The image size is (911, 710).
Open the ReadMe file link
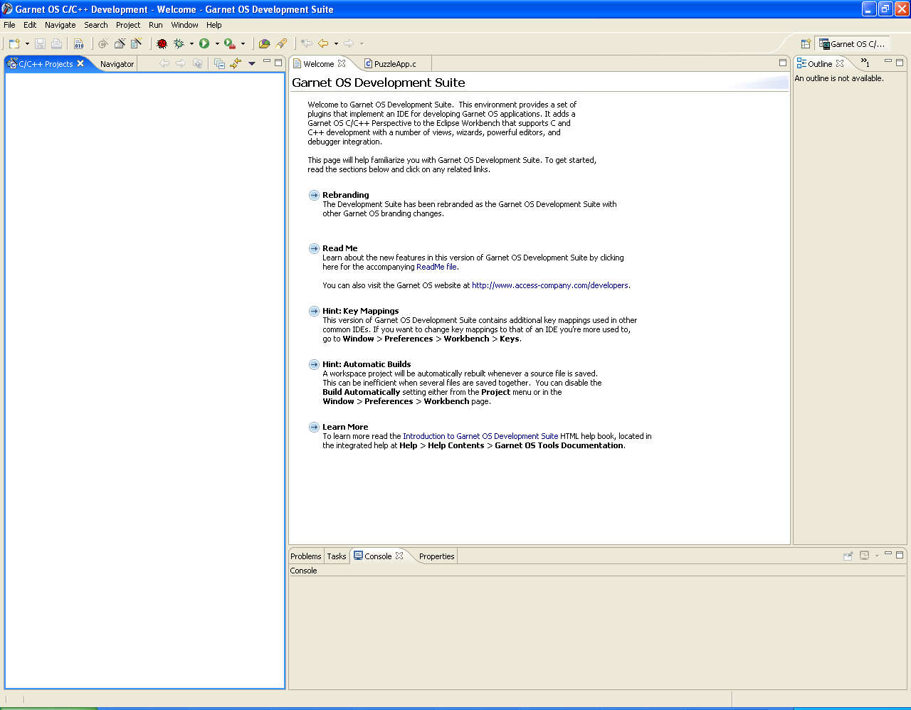click(436, 267)
